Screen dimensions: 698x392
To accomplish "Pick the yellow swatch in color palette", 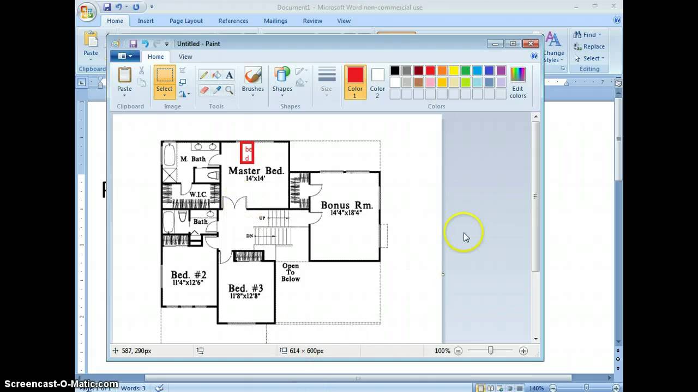I will tap(454, 71).
